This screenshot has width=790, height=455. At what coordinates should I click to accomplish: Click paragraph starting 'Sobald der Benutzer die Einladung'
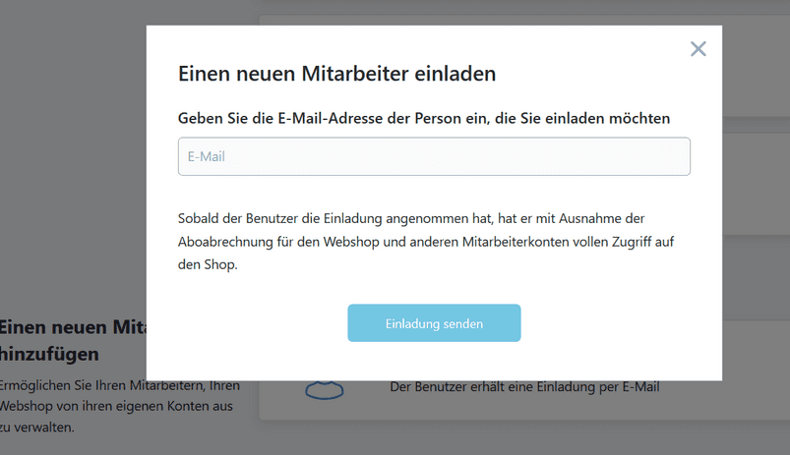426,242
